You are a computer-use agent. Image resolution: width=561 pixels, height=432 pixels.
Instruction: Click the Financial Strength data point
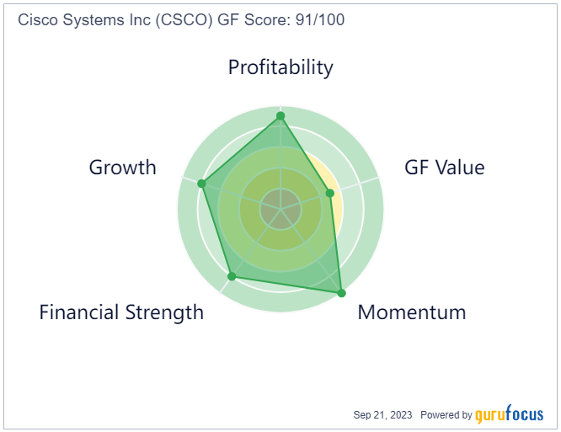232,276
